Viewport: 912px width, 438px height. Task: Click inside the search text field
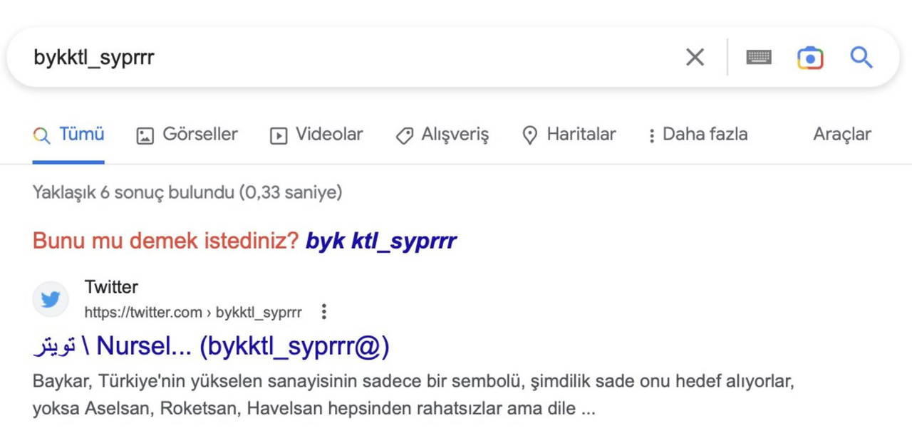[342, 58]
